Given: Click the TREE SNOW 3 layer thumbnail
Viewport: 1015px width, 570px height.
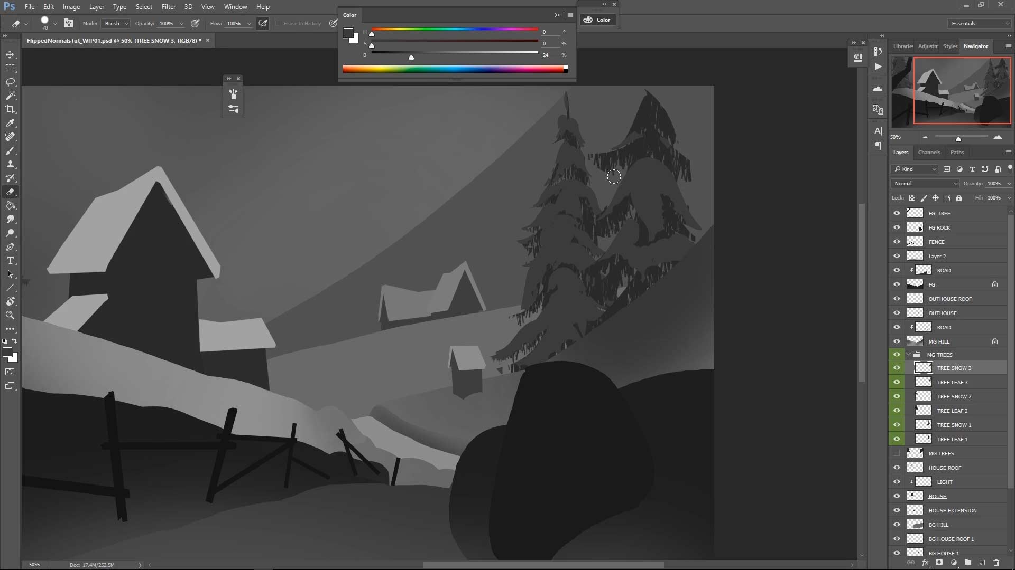Looking at the screenshot, I should pos(924,367).
